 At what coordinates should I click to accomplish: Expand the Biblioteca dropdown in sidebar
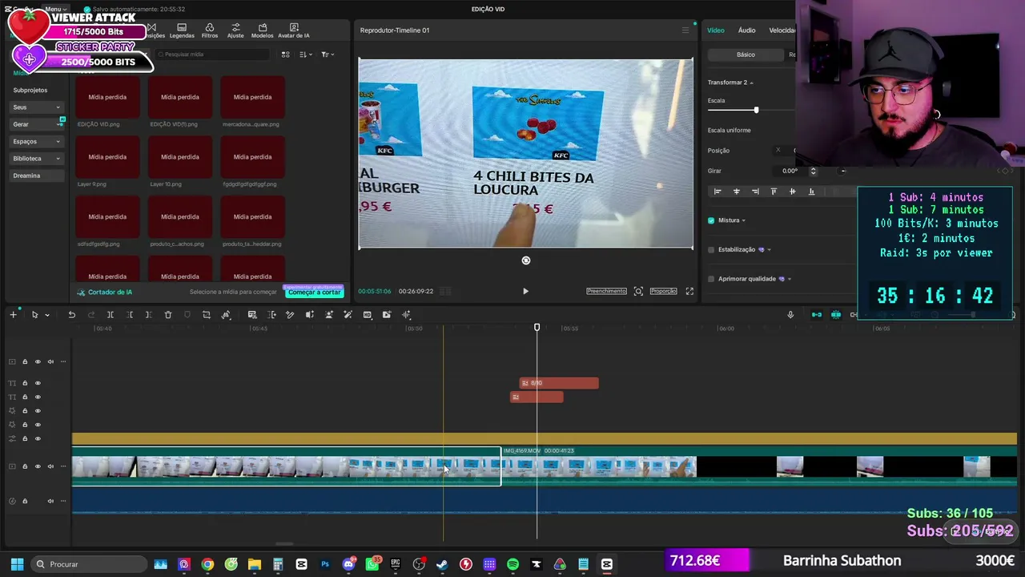pos(58,159)
